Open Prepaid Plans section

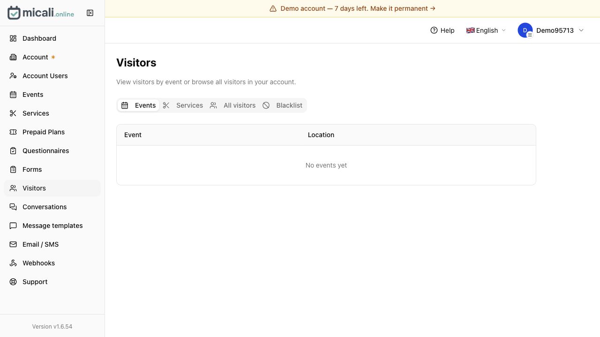pyautogui.click(x=52, y=132)
